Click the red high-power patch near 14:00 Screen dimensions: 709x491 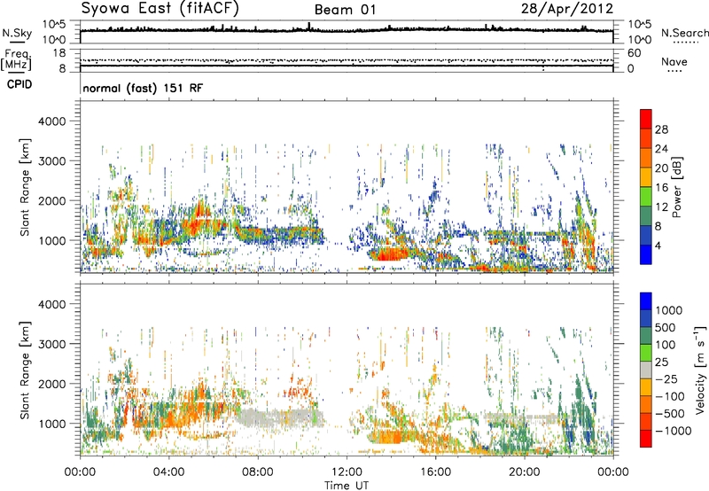(390, 254)
